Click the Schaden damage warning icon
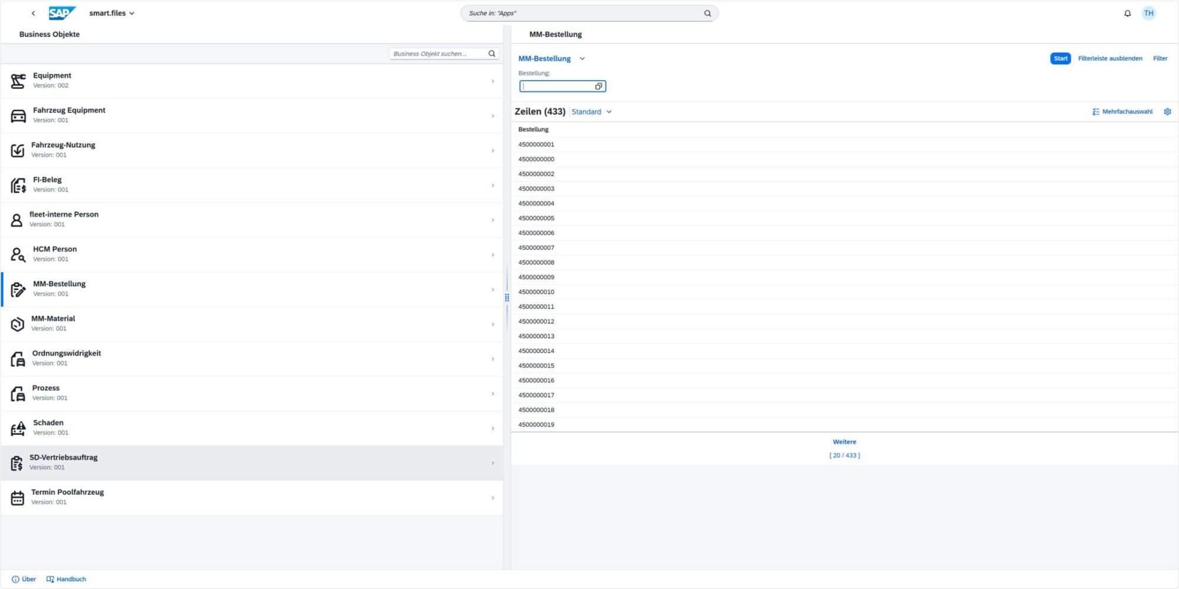Image resolution: width=1179 pixels, height=589 pixels. click(18, 428)
